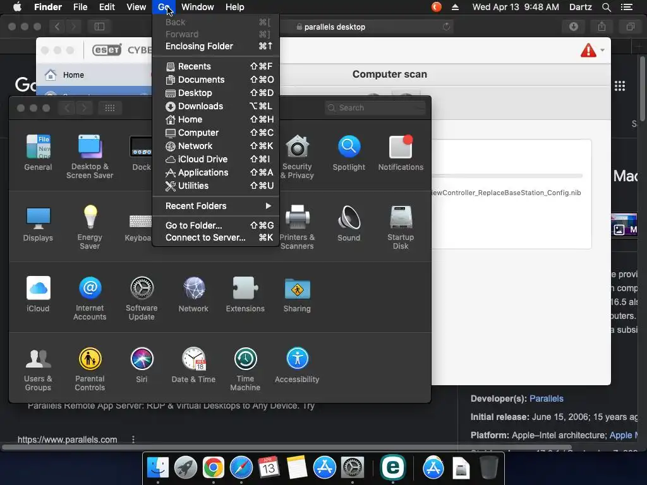Open Notifications preferences
The image size is (647, 485).
401,152
